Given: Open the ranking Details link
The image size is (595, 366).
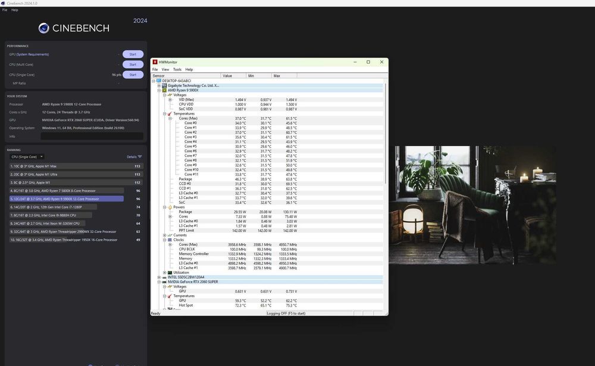Looking at the screenshot, I should coord(131,157).
